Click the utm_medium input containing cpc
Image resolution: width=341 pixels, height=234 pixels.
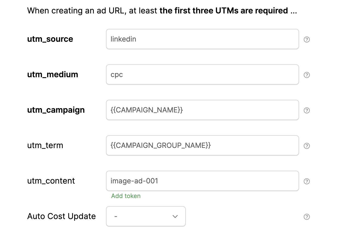[x=202, y=74]
